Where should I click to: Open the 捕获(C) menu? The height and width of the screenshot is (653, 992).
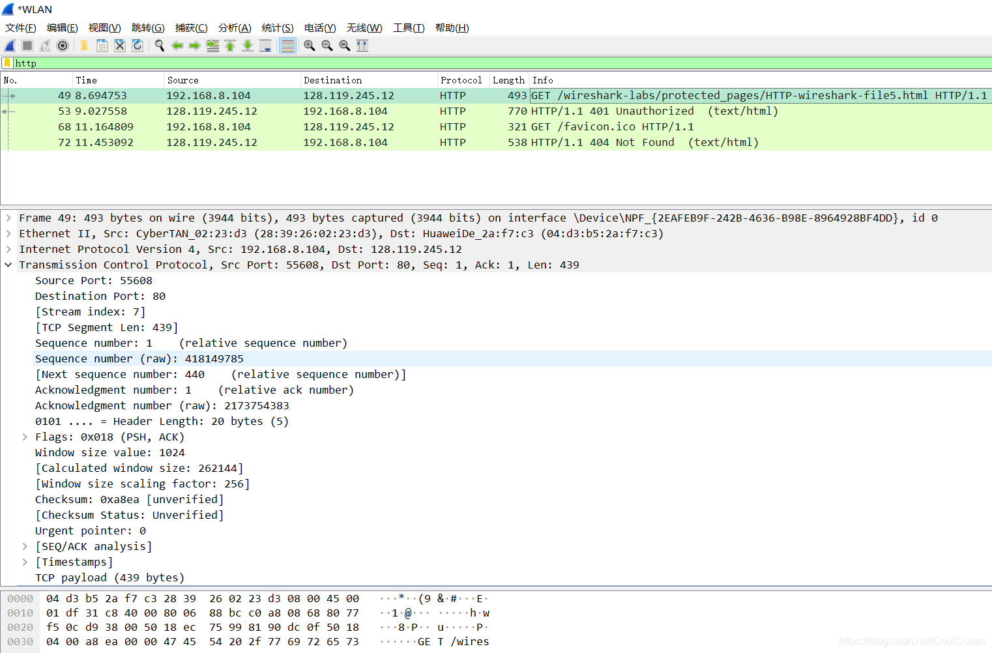(x=192, y=28)
